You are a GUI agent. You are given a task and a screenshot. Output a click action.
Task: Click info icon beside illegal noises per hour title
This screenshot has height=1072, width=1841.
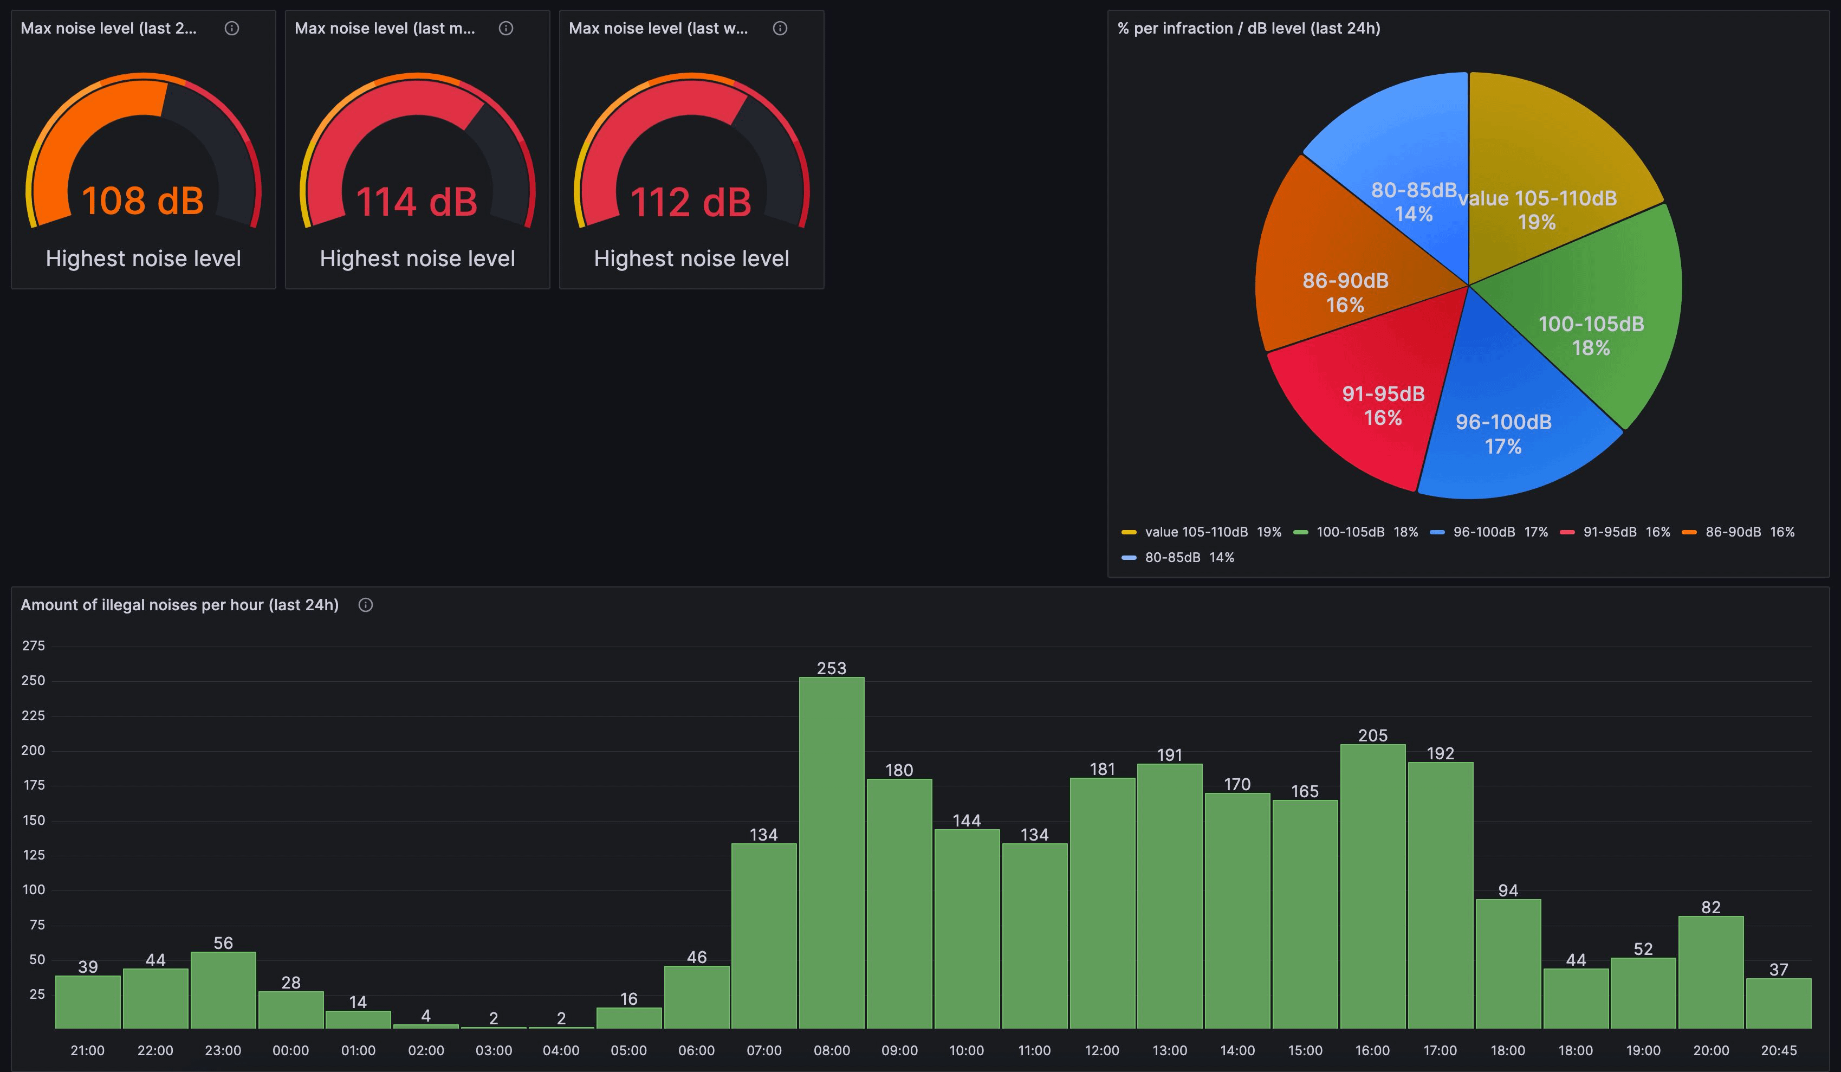[365, 605]
